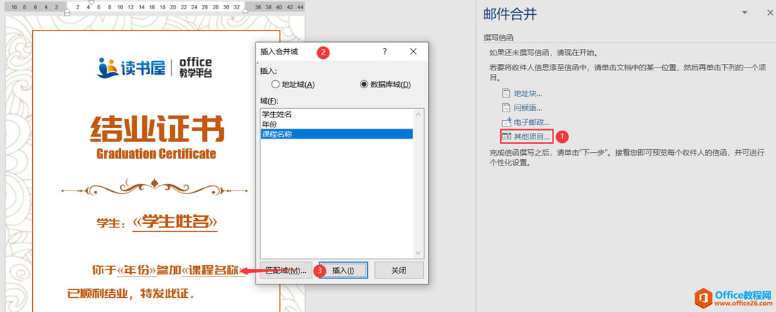This screenshot has width=776, height=312.
Task: Click the first-line indent marker on the ruler
Action: point(91,2)
